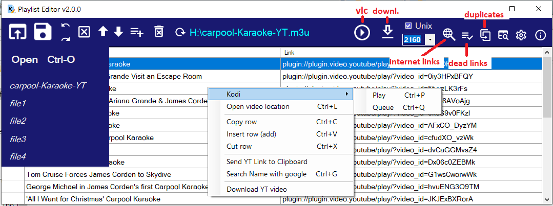Check playlist for dead links
553x206 pixels.
467,35
